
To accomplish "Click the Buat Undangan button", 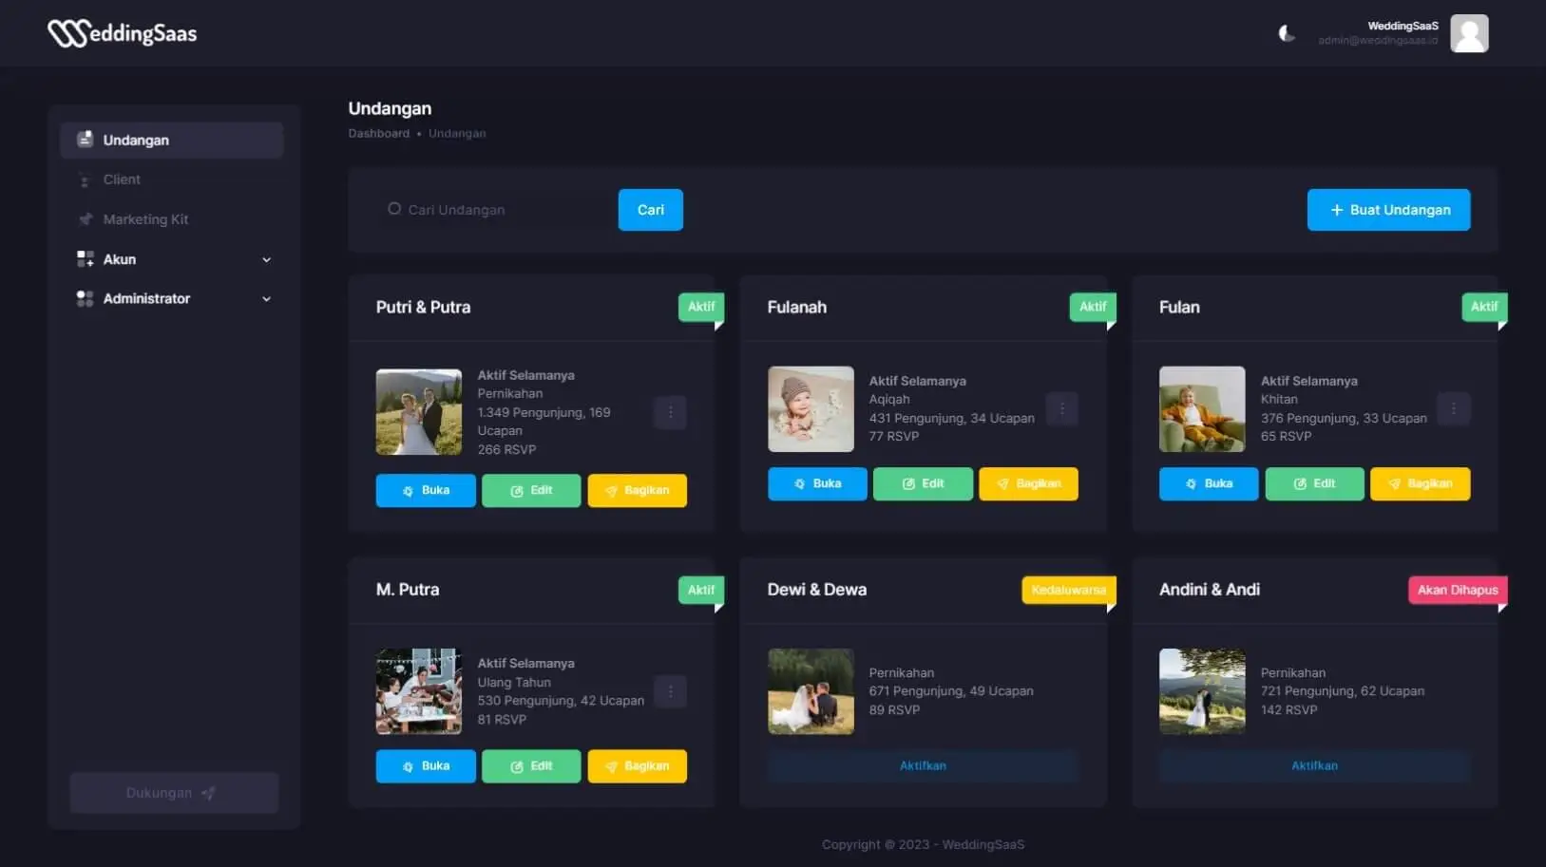I will [x=1388, y=209].
